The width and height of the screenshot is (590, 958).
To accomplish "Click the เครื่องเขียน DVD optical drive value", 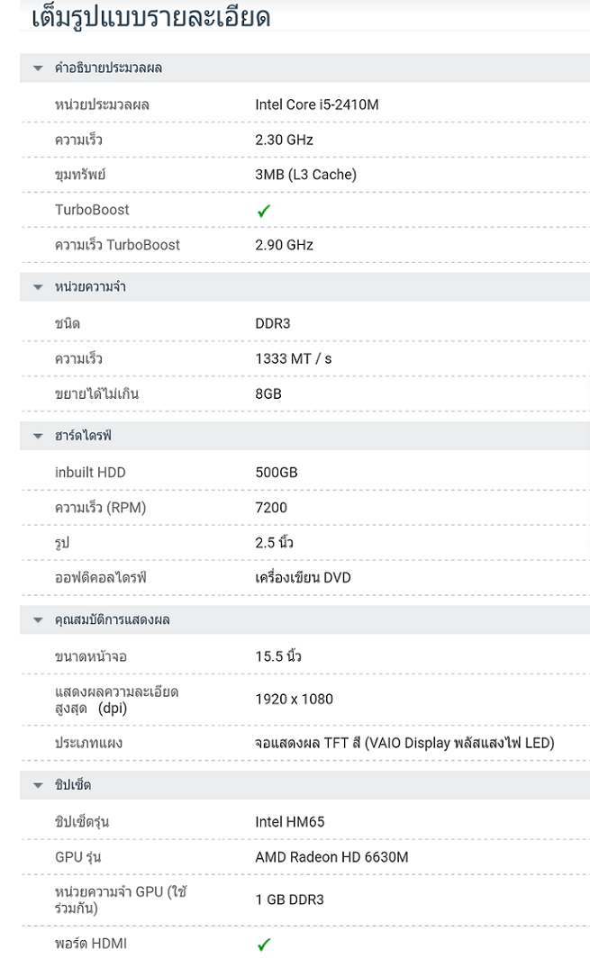I will tap(303, 578).
